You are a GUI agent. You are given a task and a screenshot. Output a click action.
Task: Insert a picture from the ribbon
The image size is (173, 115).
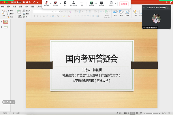(x=114, y=12)
